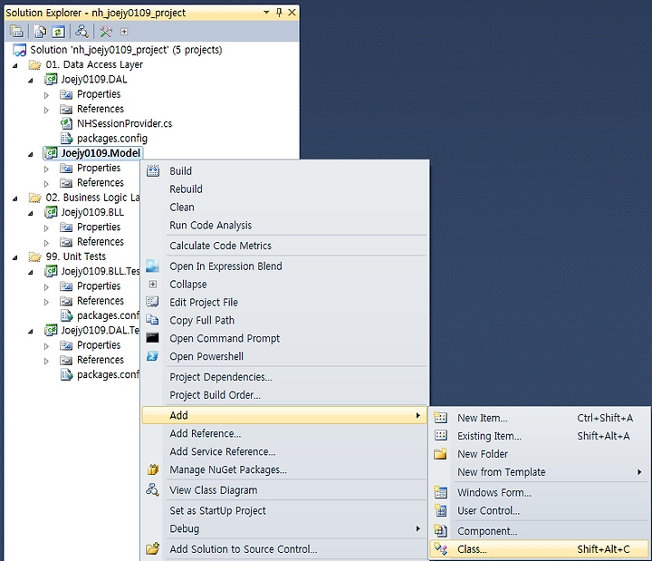Select the Solution 'nh_joejy0109_project' root node

(126, 50)
